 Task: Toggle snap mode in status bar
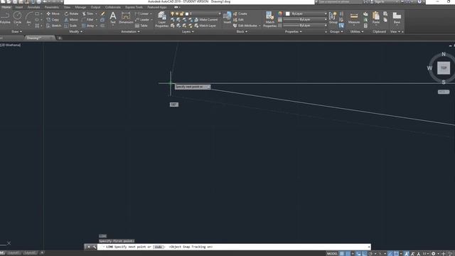(x=348, y=254)
